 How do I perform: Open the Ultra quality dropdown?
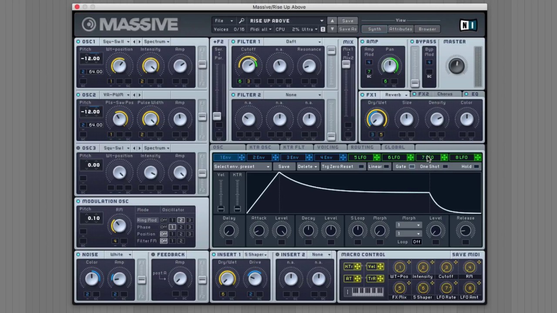[x=309, y=29]
